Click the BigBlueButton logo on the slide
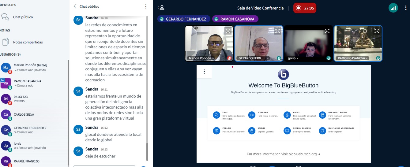410x167 pixels. (x=283, y=75)
